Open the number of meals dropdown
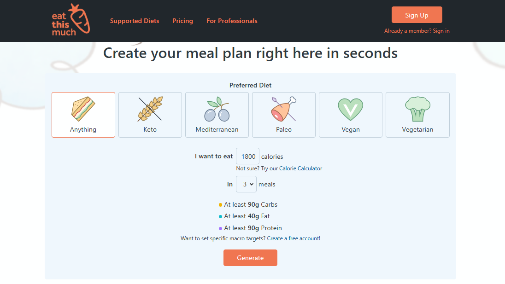 click(246, 184)
